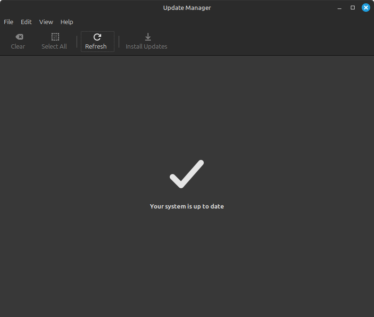Click the 'Your system is up to date' message
The width and height of the screenshot is (374, 317).
(x=187, y=206)
